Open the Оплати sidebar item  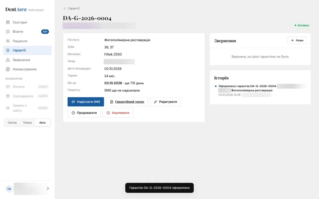27,87
